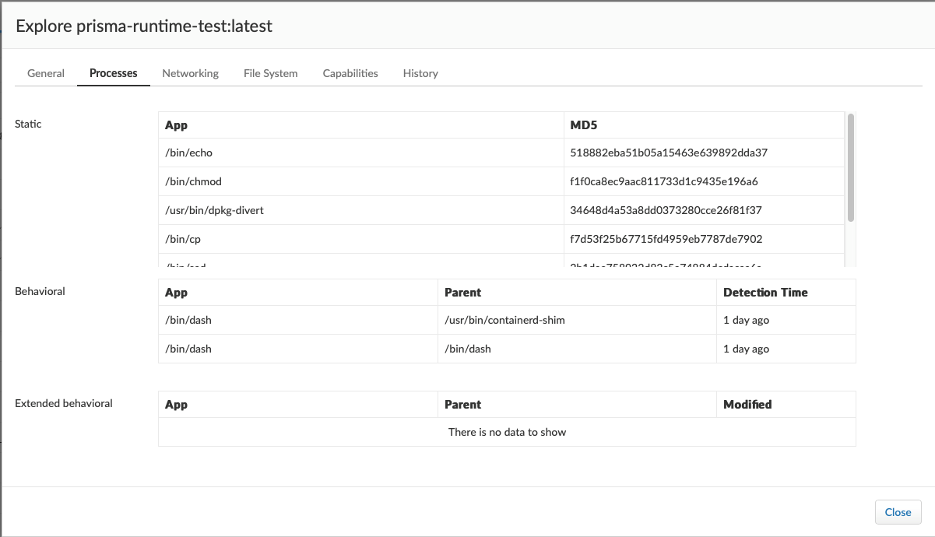Click the /usr/bin/dpkg-divert entry
The width and height of the screenshot is (935, 537).
(214, 210)
